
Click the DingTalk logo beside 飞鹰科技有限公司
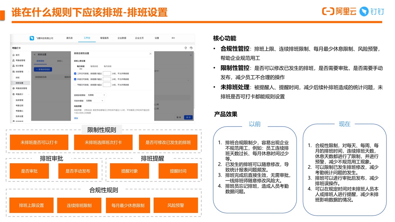pos(32,38)
